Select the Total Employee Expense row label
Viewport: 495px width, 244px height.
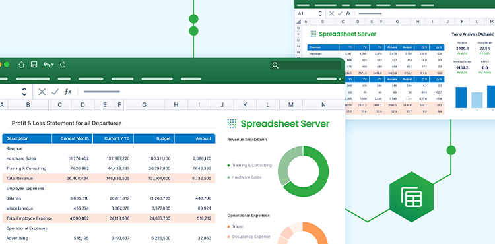coord(29,218)
